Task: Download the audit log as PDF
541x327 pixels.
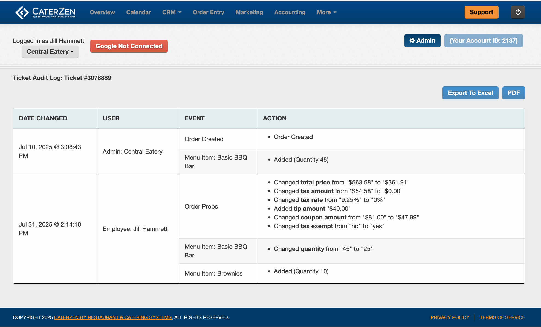Action: pyautogui.click(x=513, y=93)
